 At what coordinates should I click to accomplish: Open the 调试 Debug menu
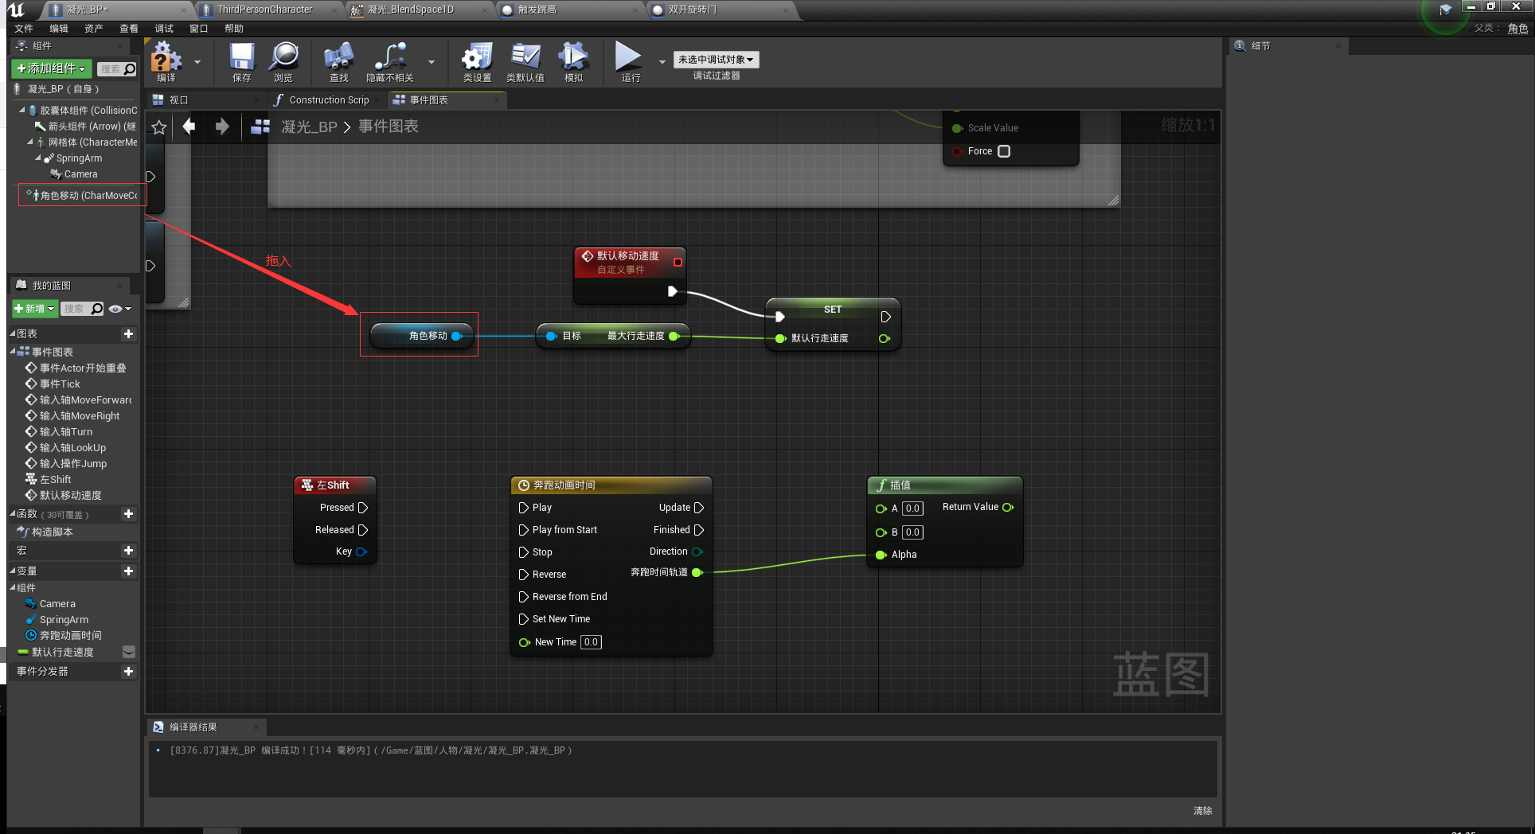click(x=164, y=29)
